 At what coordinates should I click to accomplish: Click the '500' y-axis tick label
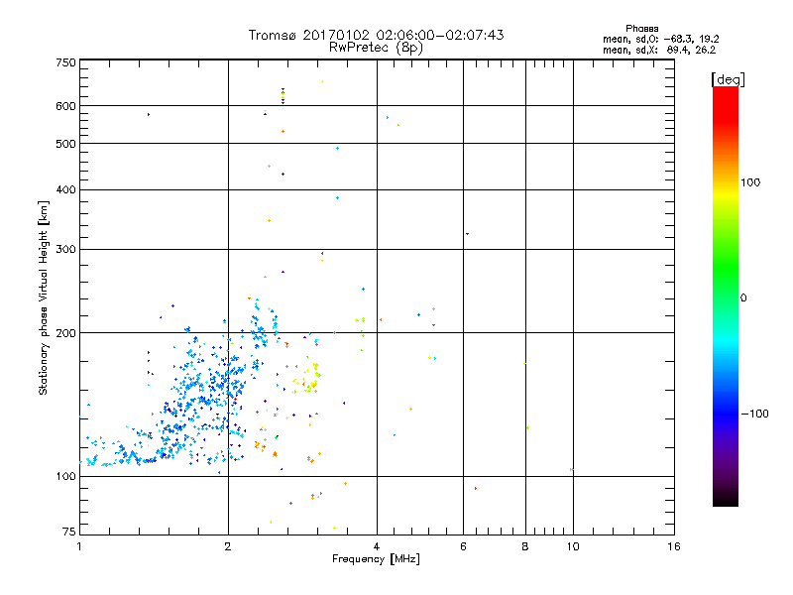pos(65,144)
